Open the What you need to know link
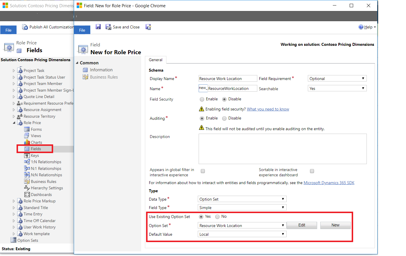Image resolution: width=406 pixels, height=256 pixels. click(x=267, y=109)
